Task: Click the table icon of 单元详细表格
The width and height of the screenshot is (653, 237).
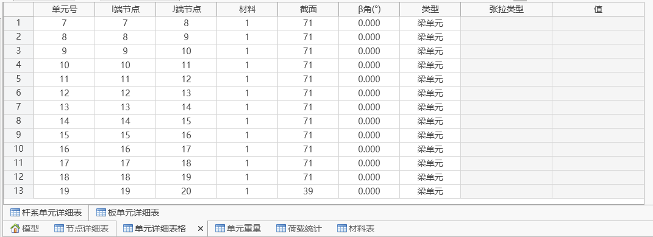Action: pos(128,228)
